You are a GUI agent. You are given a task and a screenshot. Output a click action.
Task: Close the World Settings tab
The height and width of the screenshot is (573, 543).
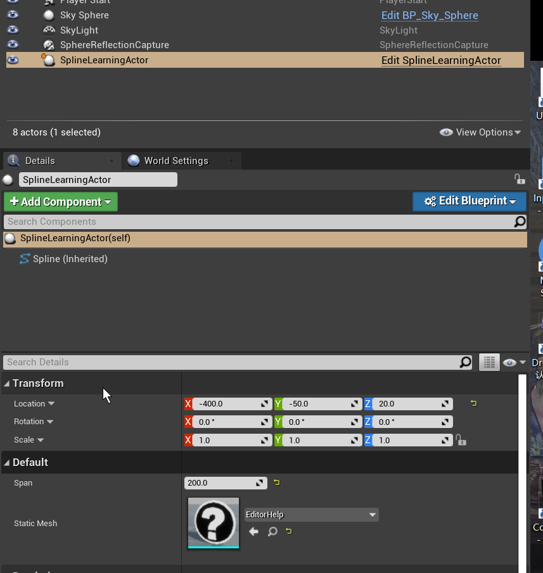click(x=231, y=161)
